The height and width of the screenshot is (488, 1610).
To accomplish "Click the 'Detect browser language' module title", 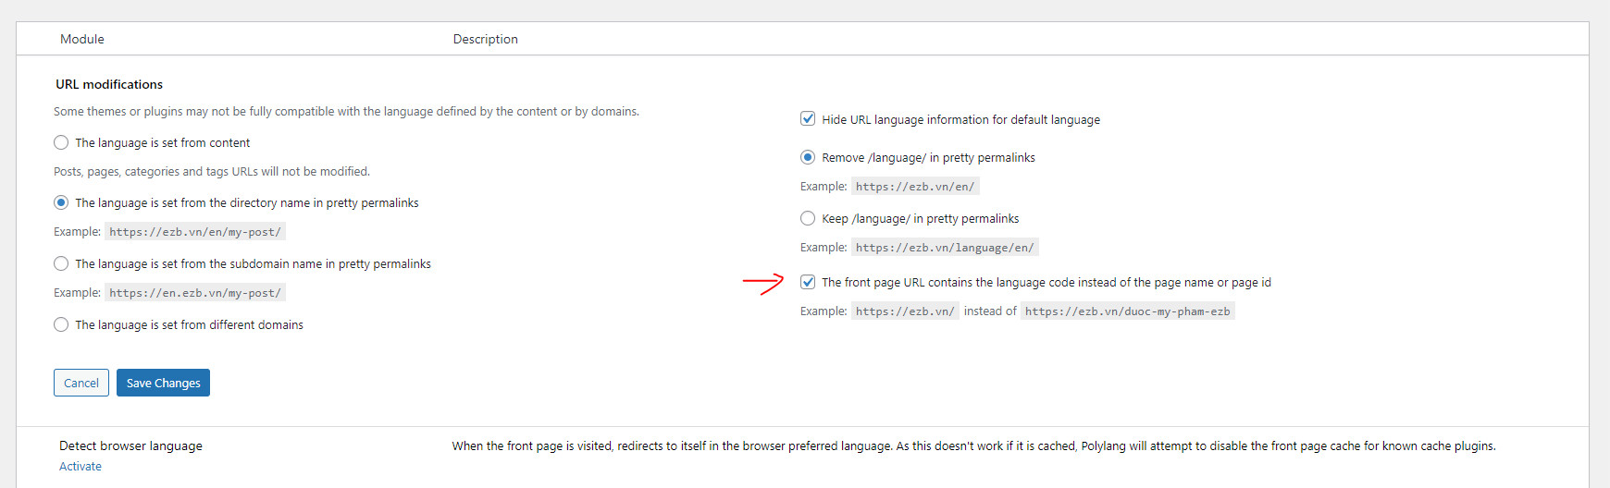I will point(130,445).
